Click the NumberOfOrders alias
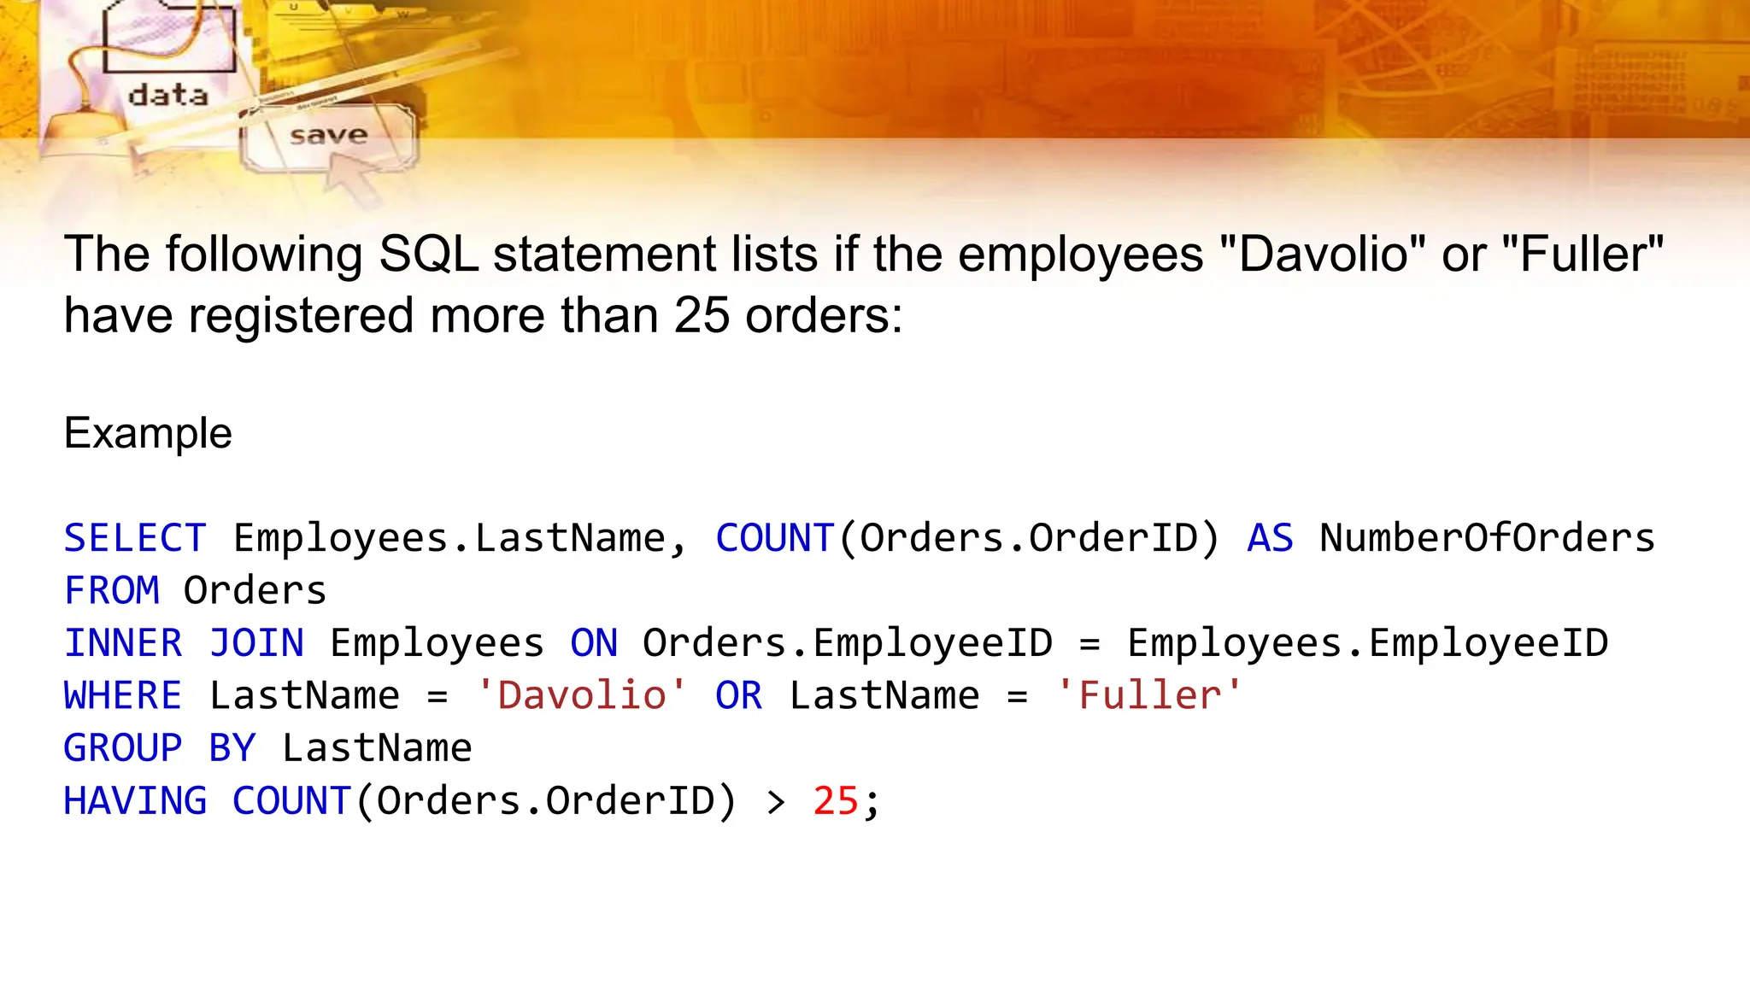 click(1487, 538)
